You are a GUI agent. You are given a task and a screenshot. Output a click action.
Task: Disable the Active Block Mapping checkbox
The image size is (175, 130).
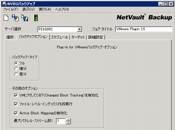tap(16, 113)
